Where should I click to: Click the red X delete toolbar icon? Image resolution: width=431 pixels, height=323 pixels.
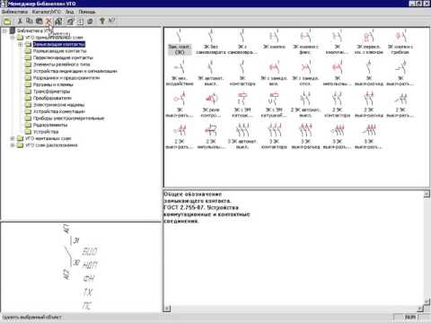point(48,22)
